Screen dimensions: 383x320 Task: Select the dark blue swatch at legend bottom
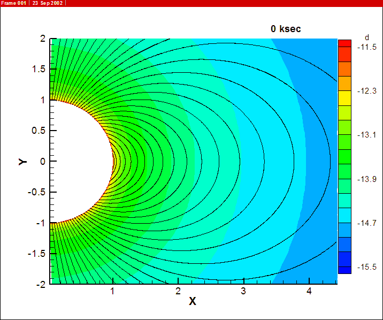(x=344, y=269)
